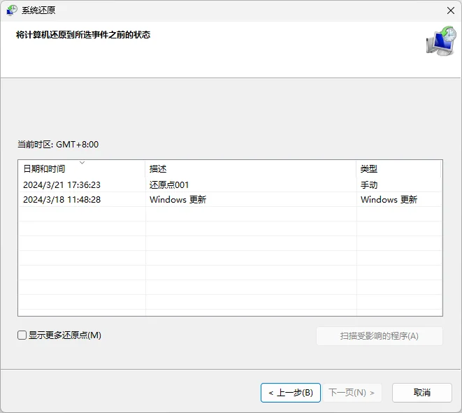Click heading 将计算机还原到所选事件之前的状态
The height and width of the screenshot is (413, 462).
coord(83,35)
